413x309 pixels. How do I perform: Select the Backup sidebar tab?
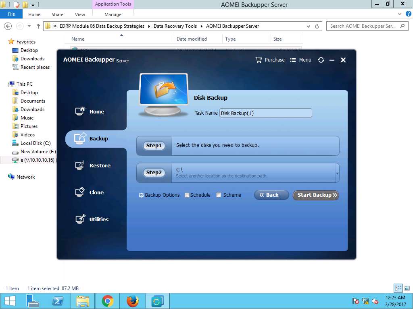coord(96,139)
